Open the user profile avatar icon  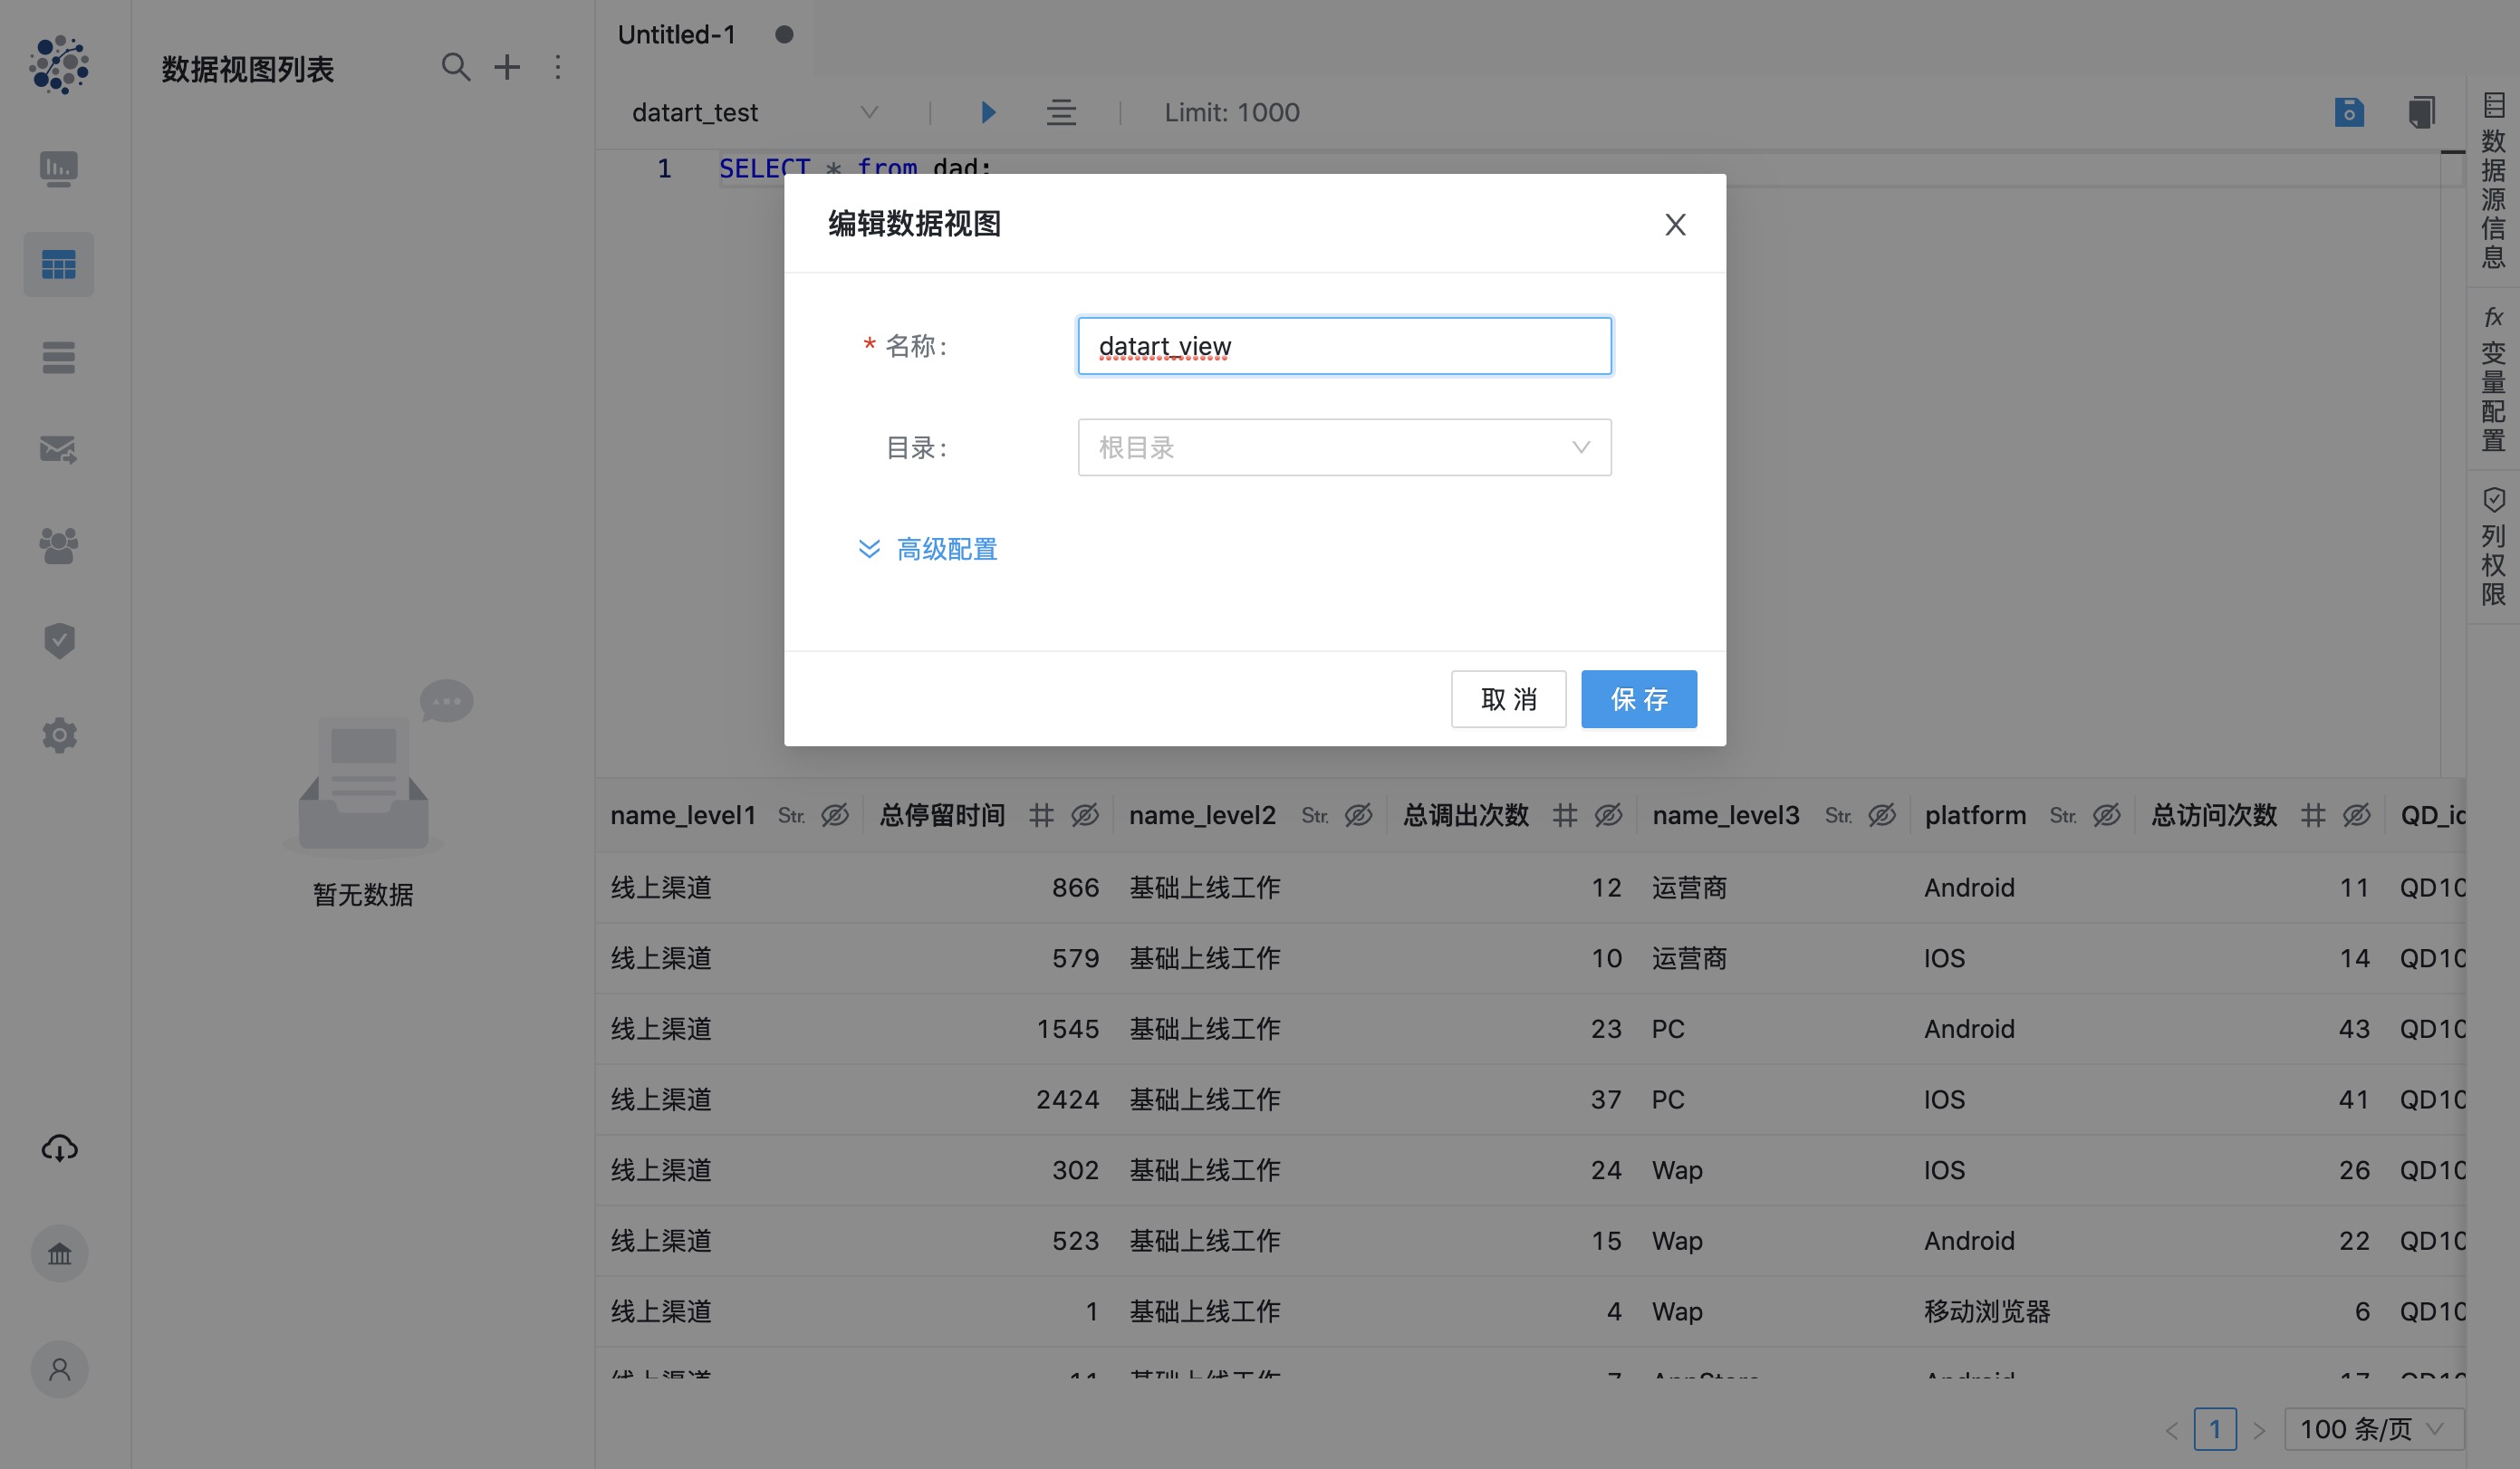click(59, 1369)
